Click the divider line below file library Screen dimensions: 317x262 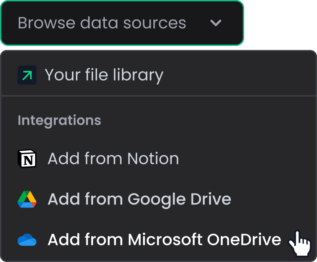158,95
